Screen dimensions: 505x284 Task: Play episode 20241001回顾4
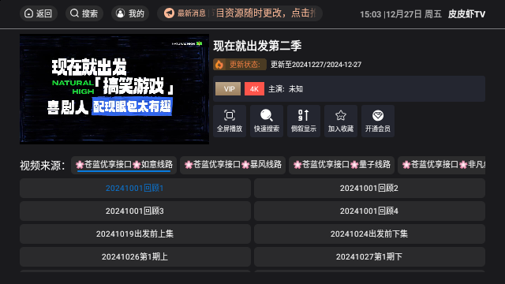click(369, 211)
